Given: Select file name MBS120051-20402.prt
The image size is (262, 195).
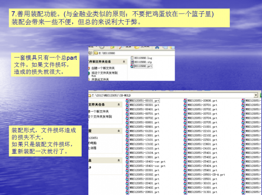Looking at the screenshot, I should pyautogui.click(x=145, y=188).
